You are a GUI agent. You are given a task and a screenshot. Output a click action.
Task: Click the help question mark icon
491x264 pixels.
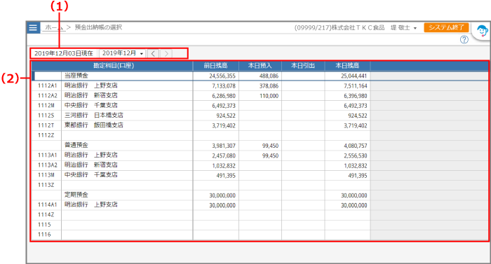[464, 39]
